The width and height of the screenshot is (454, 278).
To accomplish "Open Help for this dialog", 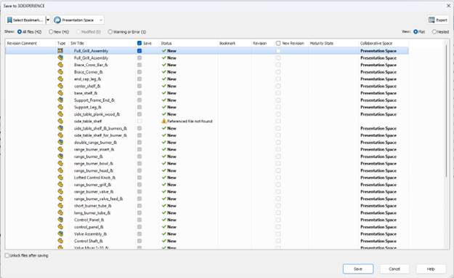I will [431, 269].
